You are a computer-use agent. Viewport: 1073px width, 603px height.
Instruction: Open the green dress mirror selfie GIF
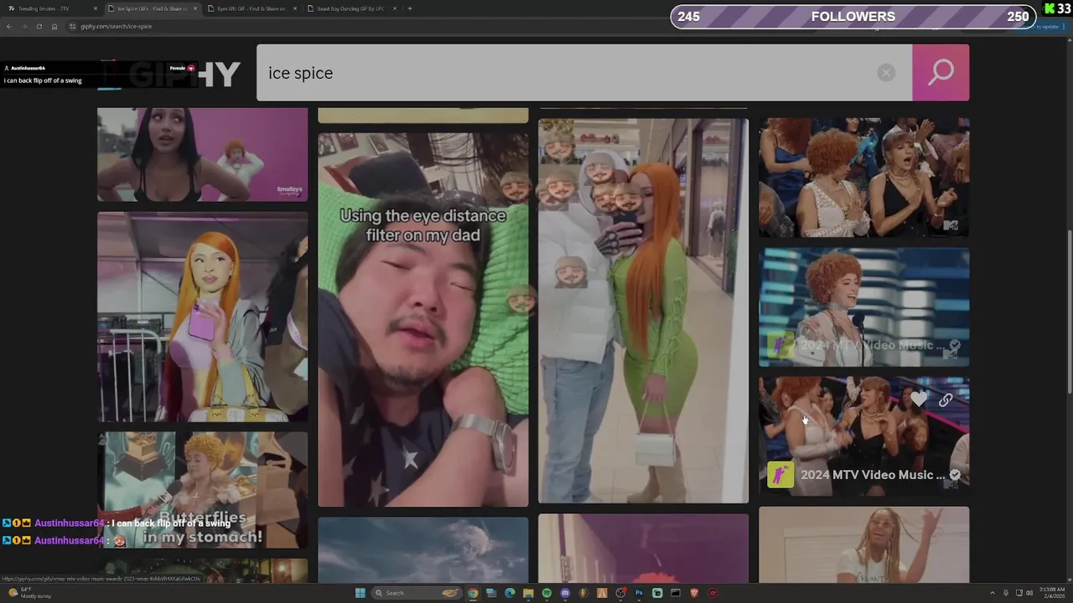(643, 311)
